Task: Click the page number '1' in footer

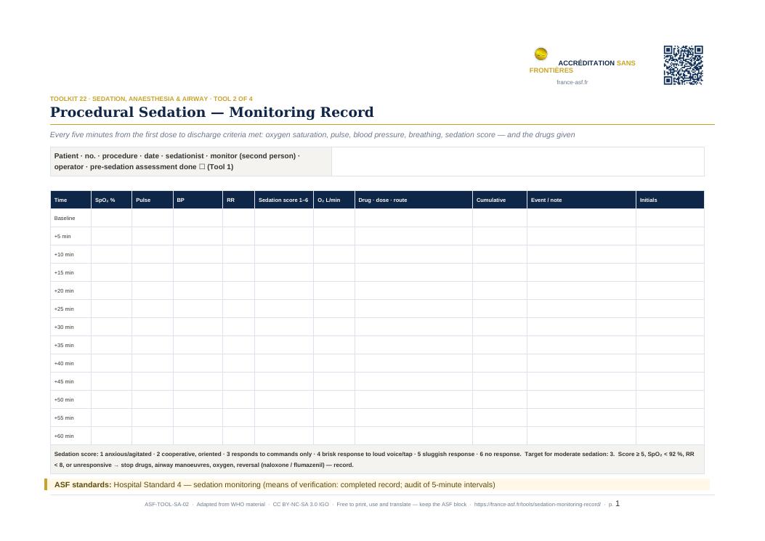Action: coord(618,504)
